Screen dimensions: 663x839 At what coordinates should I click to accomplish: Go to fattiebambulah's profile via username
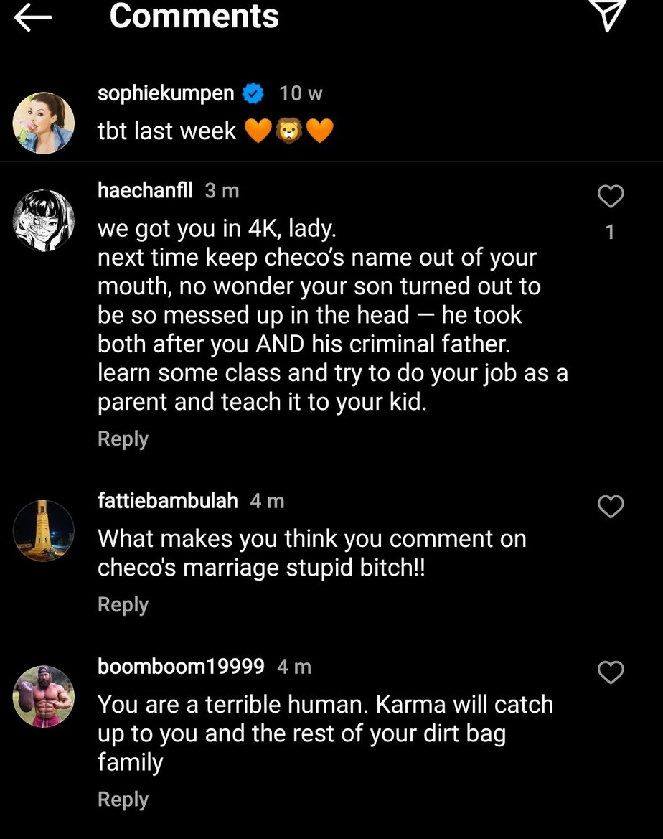pos(167,500)
